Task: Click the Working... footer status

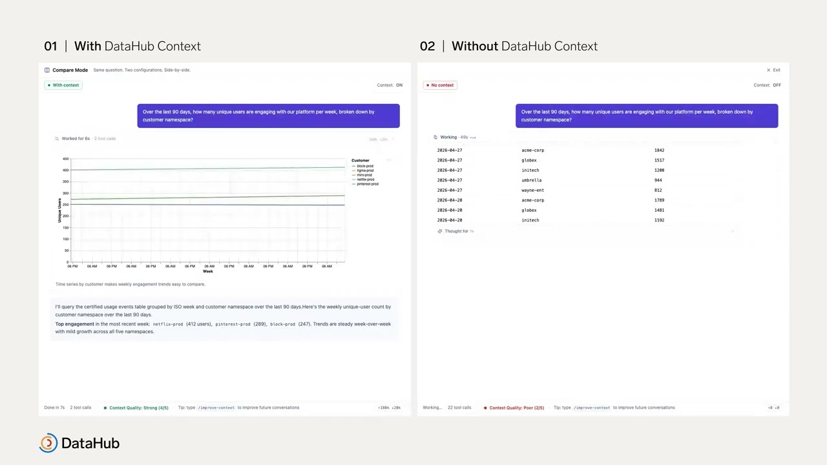Action: coord(432,408)
